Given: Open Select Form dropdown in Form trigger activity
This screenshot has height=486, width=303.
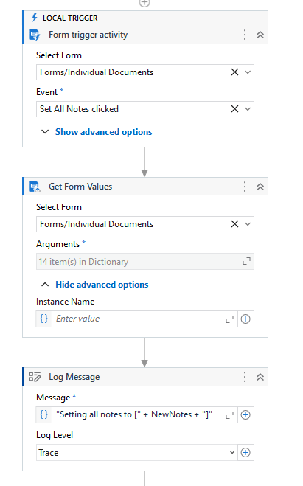Looking at the screenshot, I should pyautogui.click(x=248, y=72).
